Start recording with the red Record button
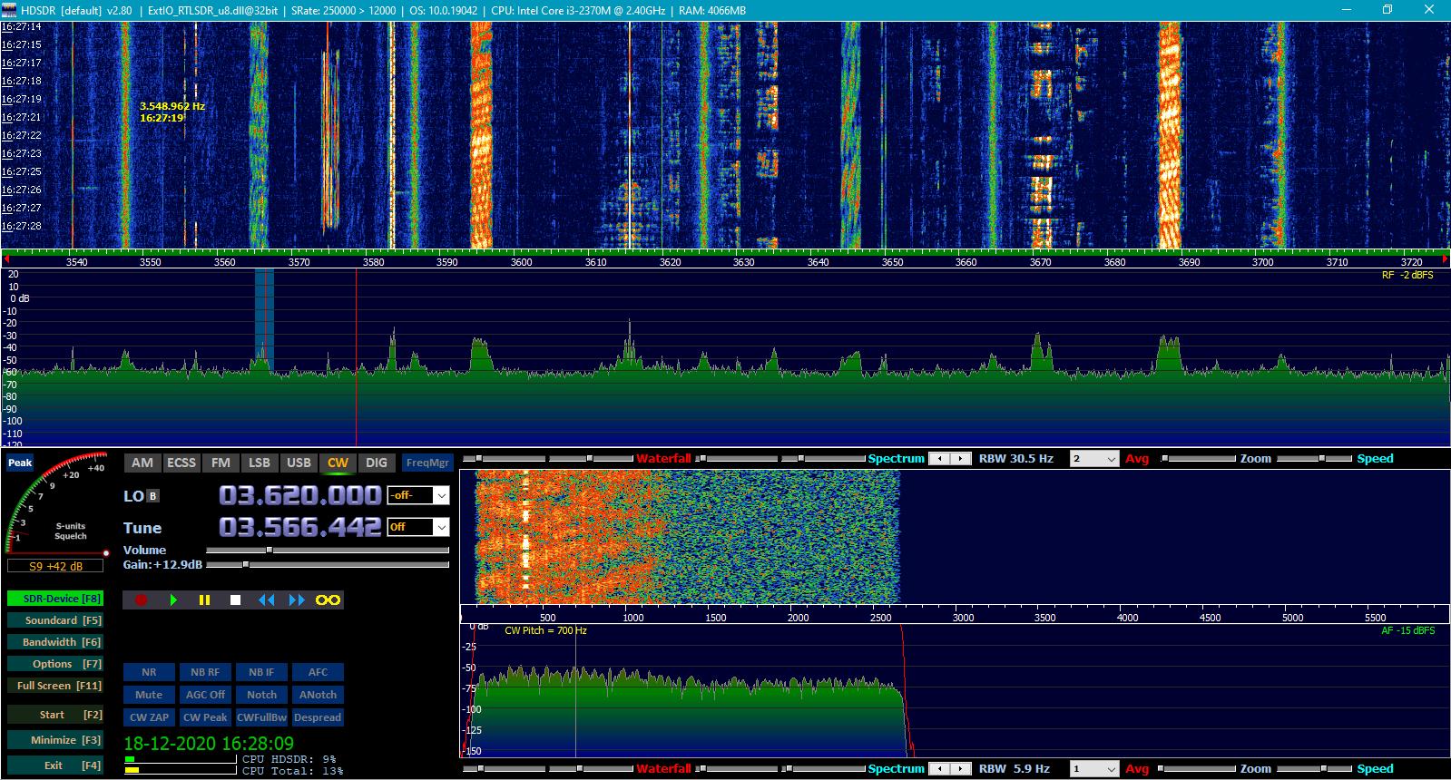Screen dimensions: 1451x780 pos(141,600)
